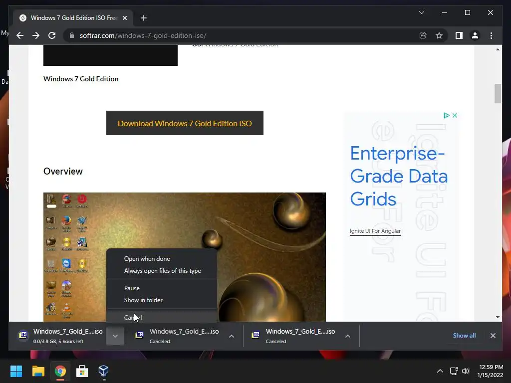Go forward to the next page
This screenshot has height=383, width=511.
point(36,35)
